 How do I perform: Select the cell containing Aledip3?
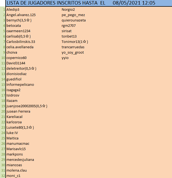coord(13,10)
